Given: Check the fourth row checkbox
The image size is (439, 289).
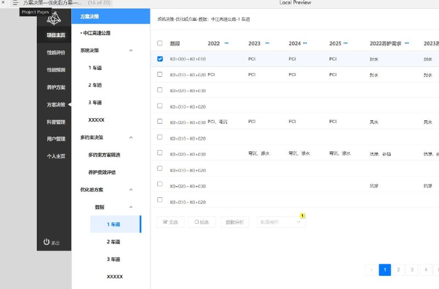Looking at the screenshot, I should 160,106.
